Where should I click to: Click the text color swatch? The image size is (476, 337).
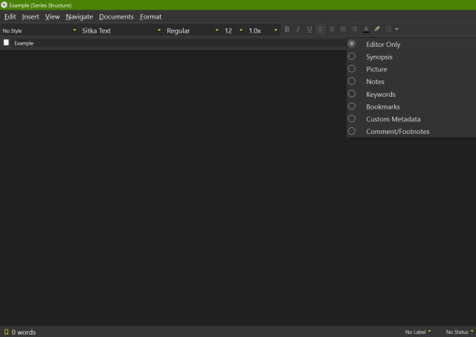[366, 30]
